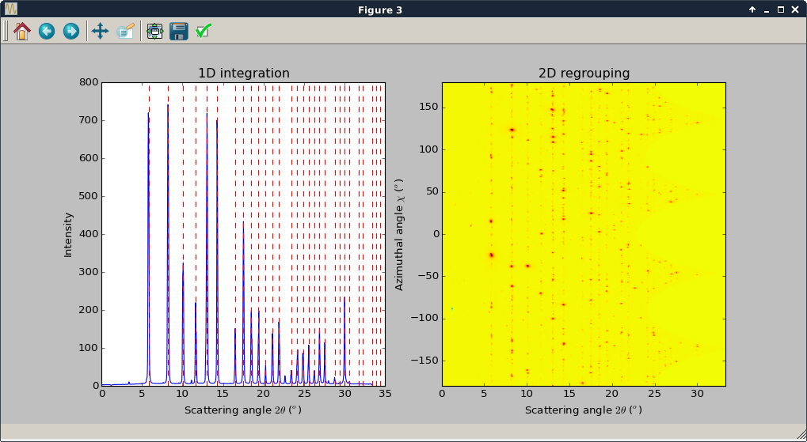
Task: Open the Configure subplots dialog
Action: (154, 31)
